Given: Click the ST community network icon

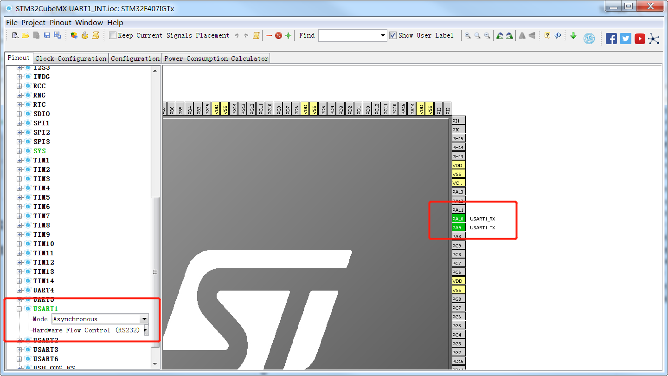Looking at the screenshot, I should [654, 39].
